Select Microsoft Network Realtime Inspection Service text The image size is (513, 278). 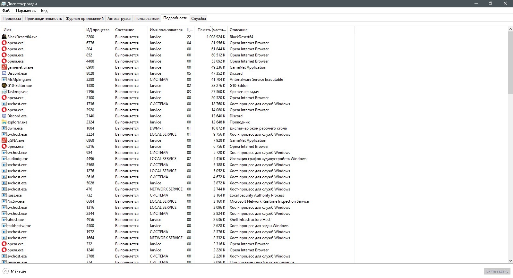pos(269,201)
